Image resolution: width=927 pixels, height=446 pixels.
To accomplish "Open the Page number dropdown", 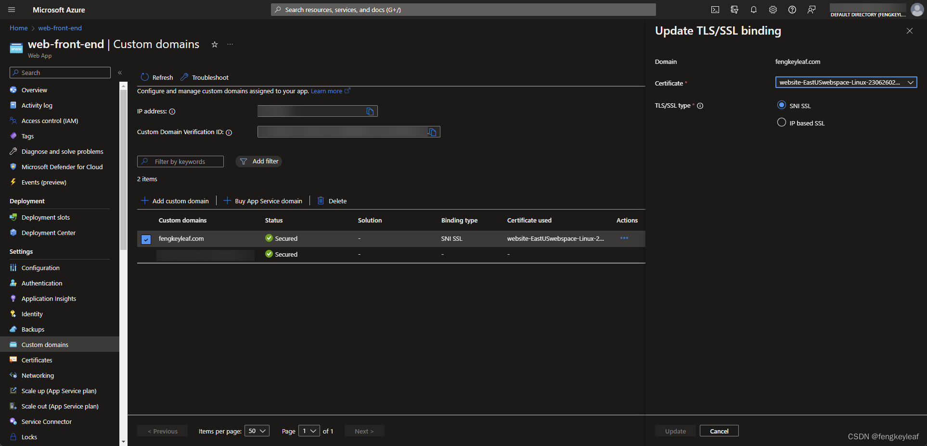I will pos(309,431).
